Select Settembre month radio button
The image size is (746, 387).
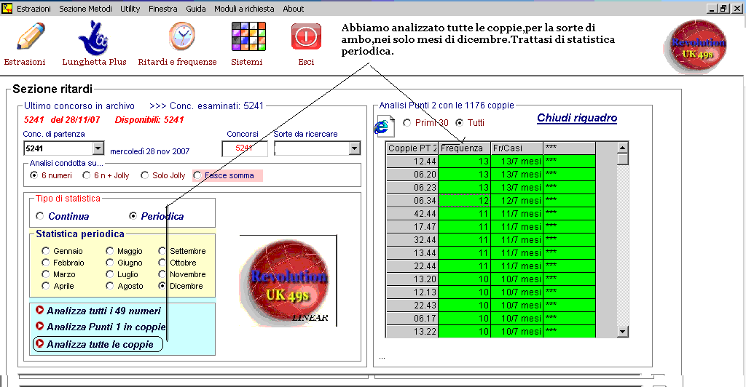(x=162, y=251)
